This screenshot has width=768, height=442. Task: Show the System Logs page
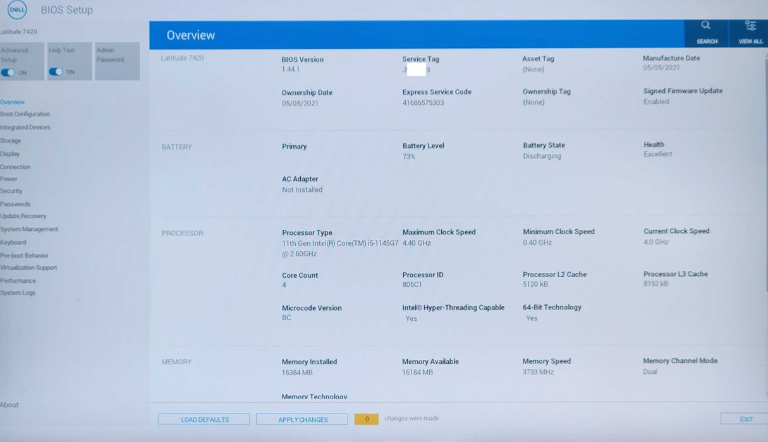[x=18, y=293]
